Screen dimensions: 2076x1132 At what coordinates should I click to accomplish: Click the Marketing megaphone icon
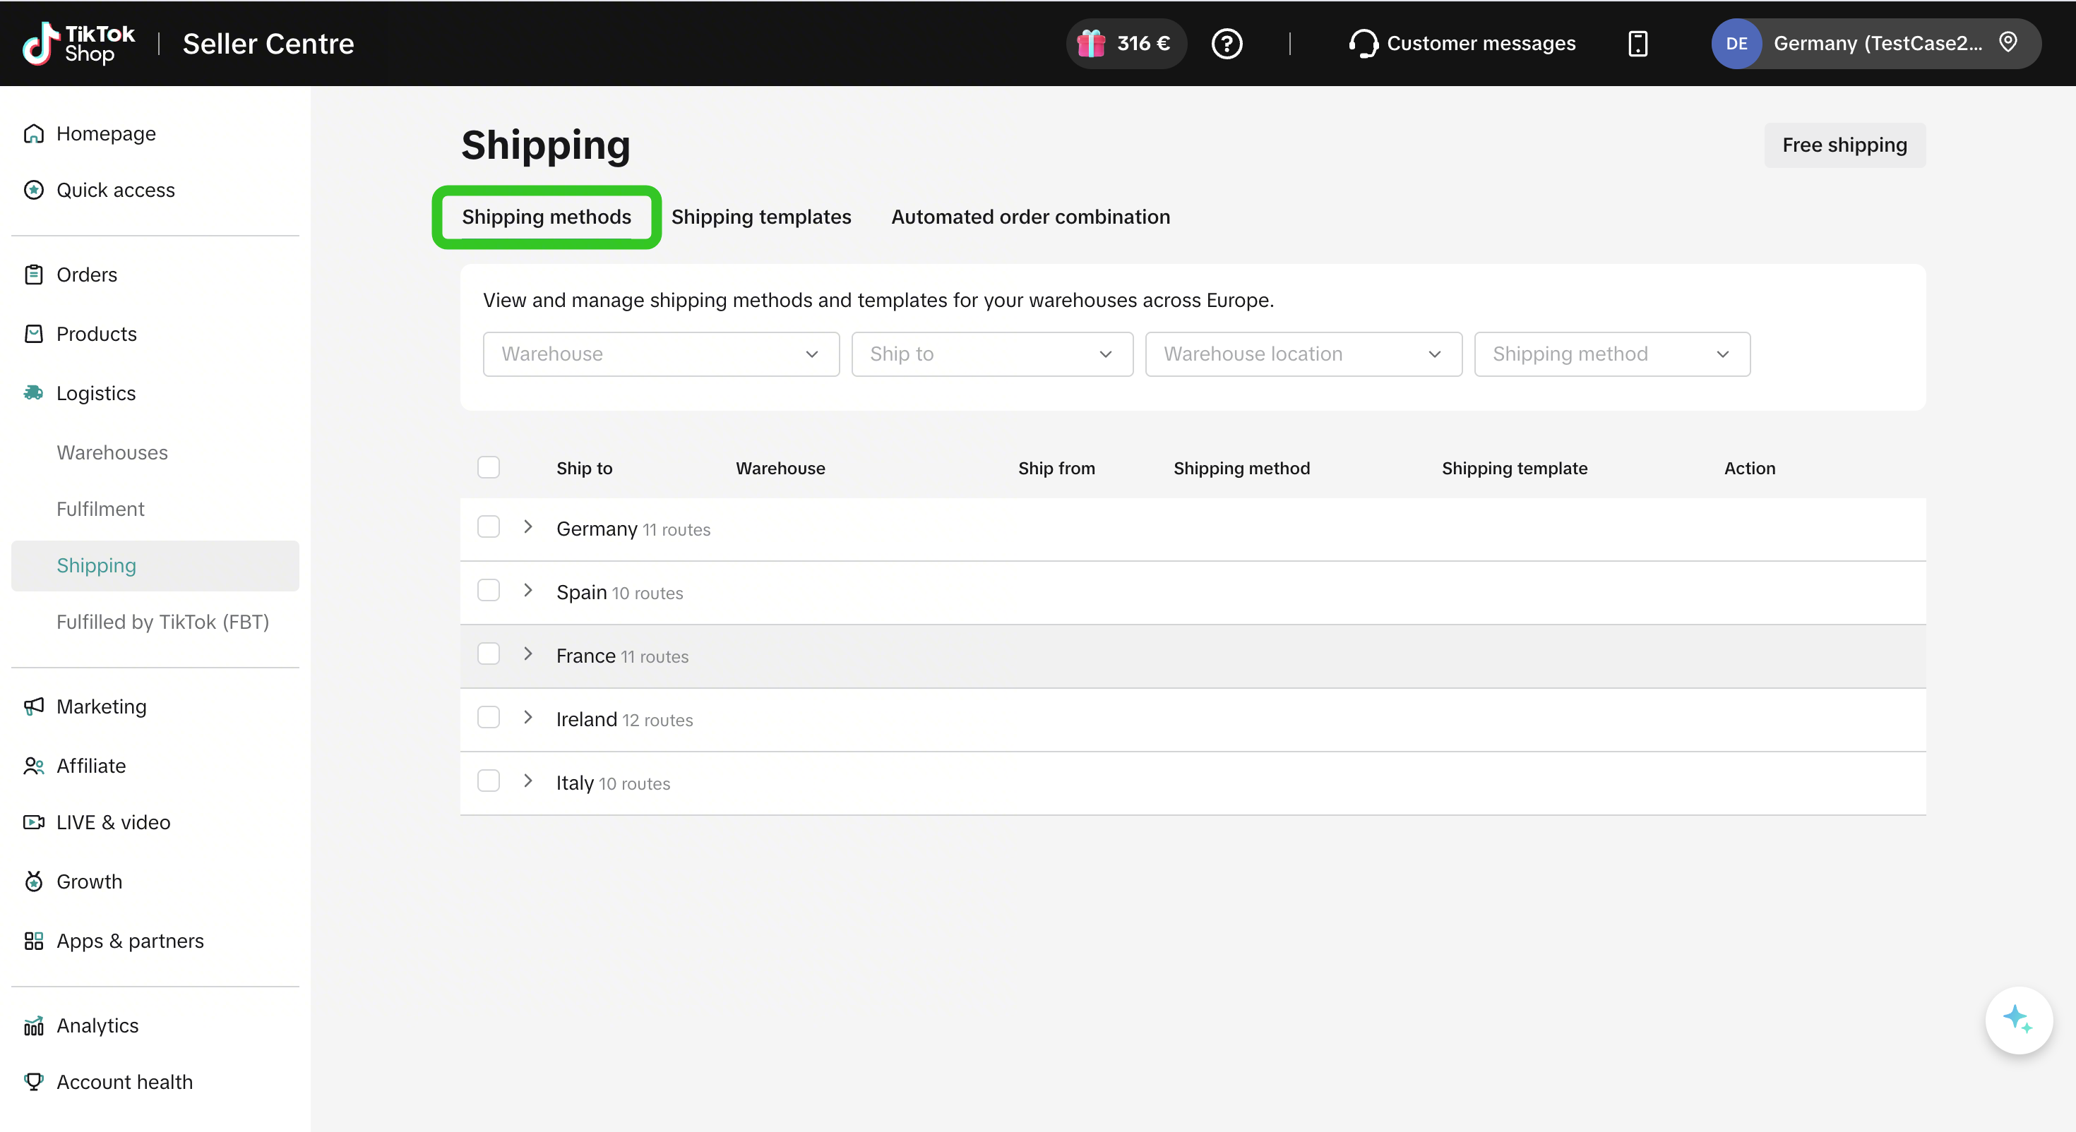pyautogui.click(x=34, y=706)
